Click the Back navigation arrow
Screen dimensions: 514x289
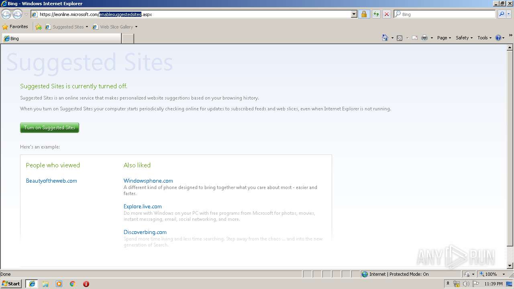[6, 14]
